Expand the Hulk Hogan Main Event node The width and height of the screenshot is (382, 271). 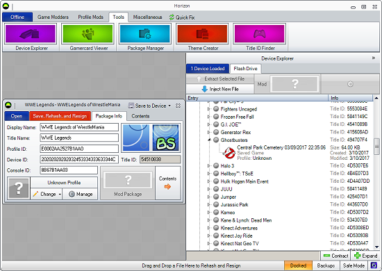tap(208, 181)
